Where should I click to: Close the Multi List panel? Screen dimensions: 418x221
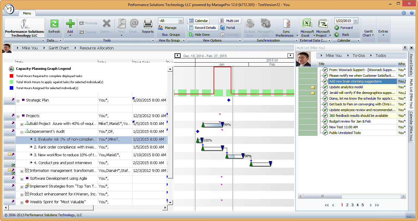411,48
